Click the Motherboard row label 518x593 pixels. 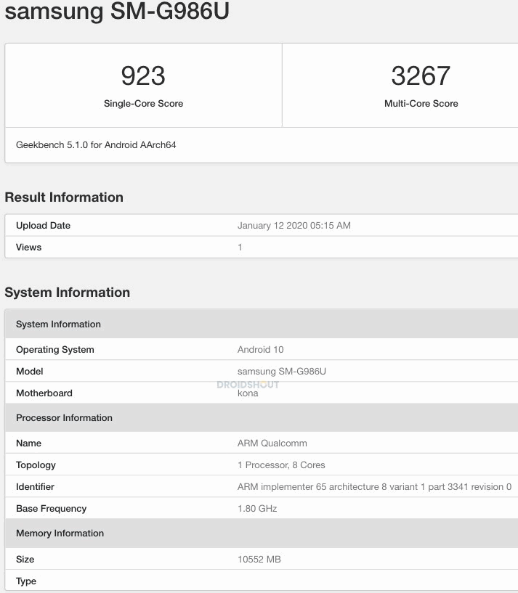click(x=44, y=393)
